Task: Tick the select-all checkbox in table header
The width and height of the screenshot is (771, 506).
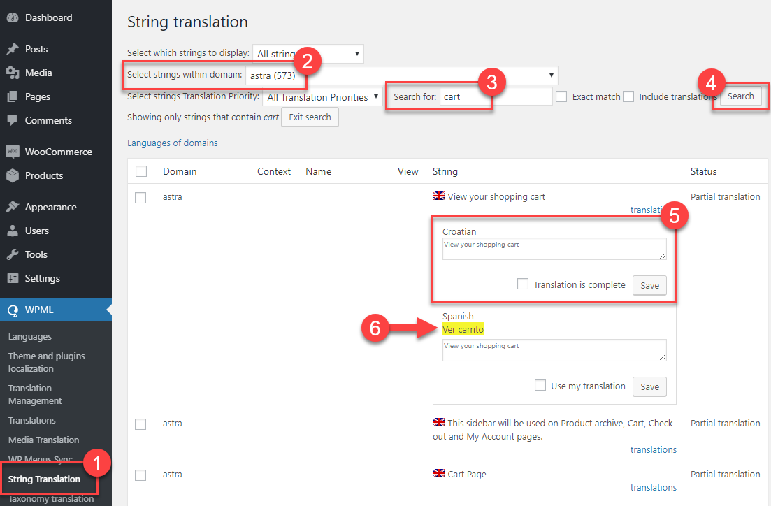Action: pyautogui.click(x=141, y=171)
